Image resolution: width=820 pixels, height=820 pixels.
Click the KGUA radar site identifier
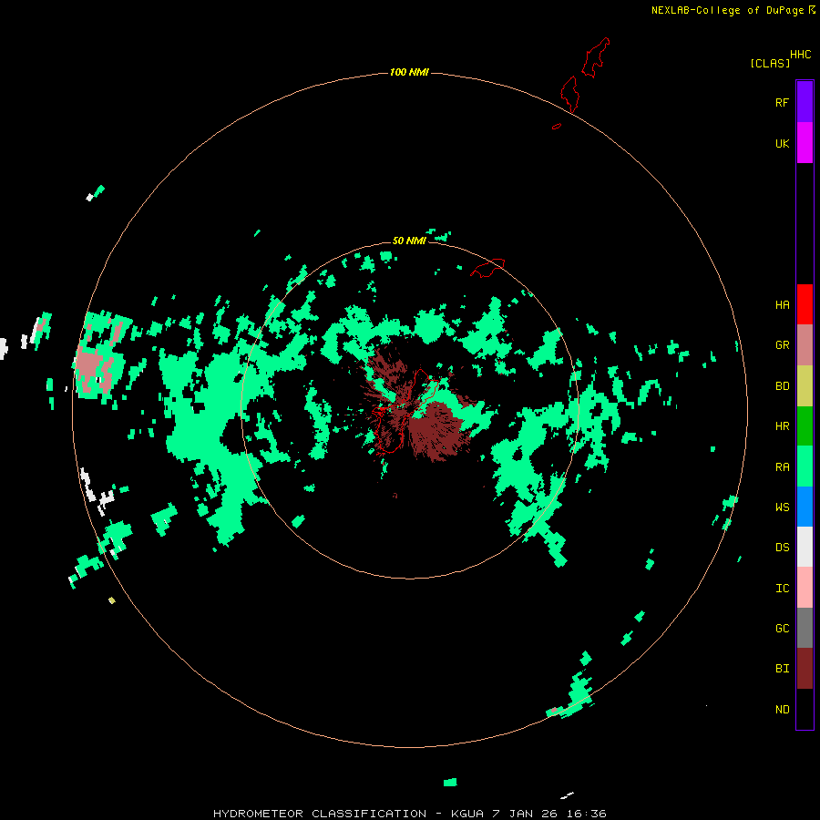click(x=468, y=814)
